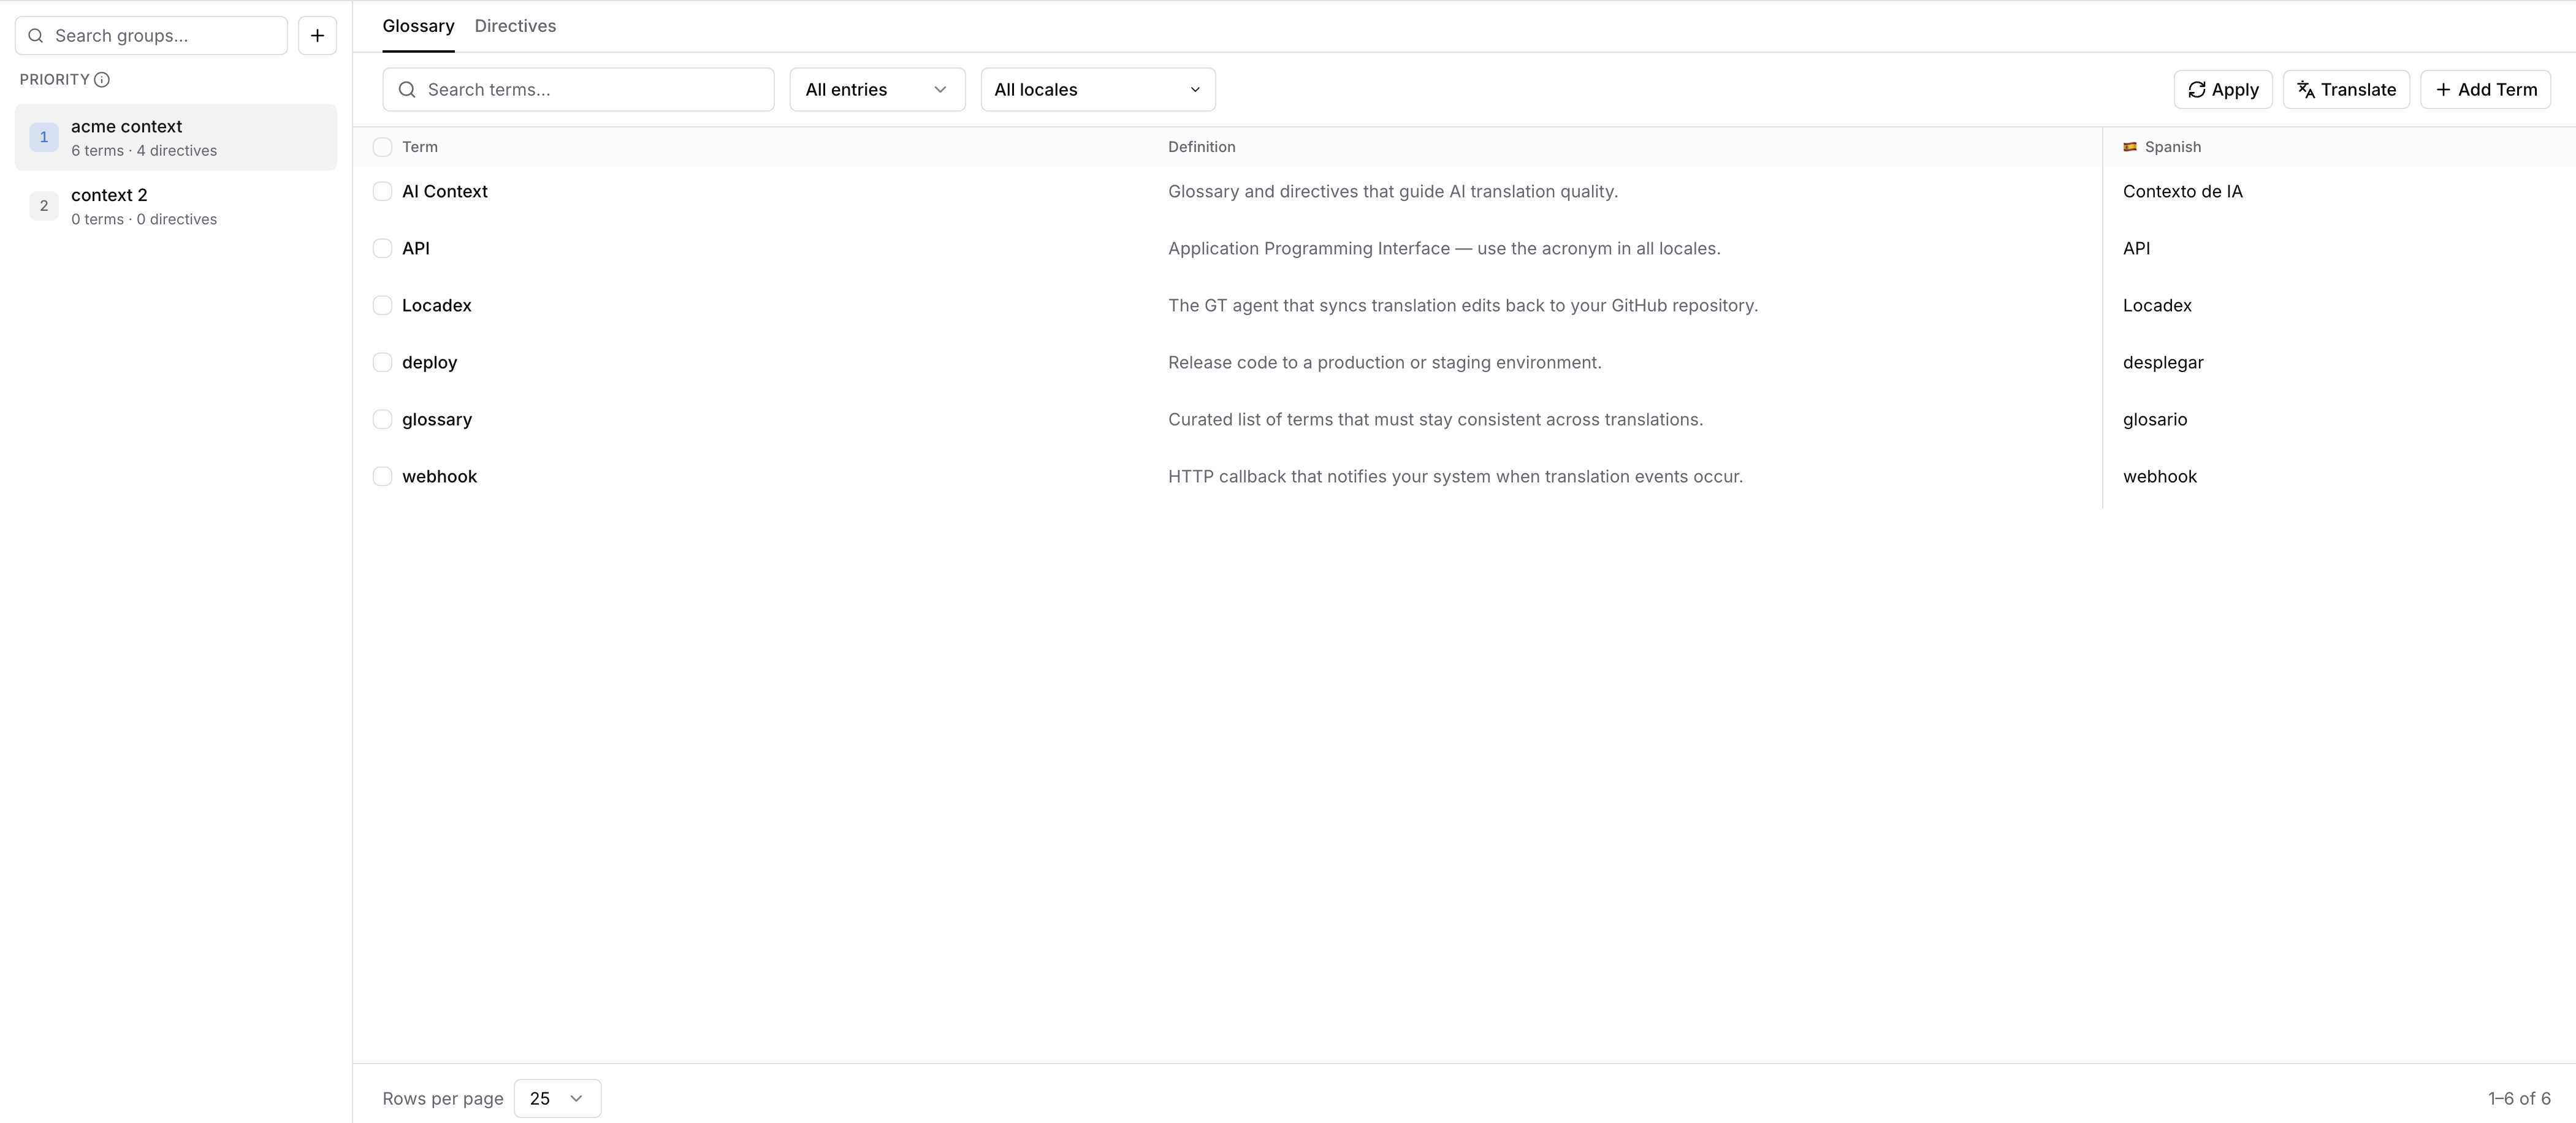Click the magnifier icon in the Search terms field

407,90
